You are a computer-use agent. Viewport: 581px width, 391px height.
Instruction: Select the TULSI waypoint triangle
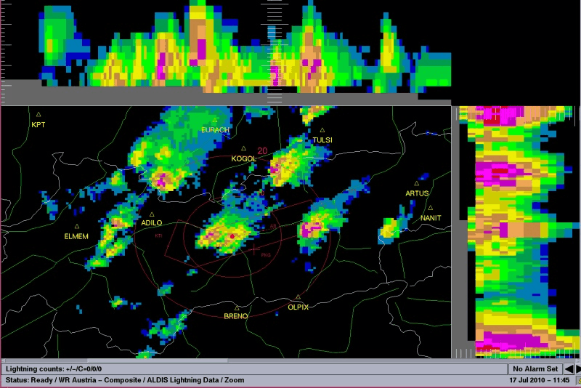(x=322, y=130)
